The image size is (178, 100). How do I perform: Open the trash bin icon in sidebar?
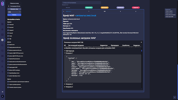(x=2, y=72)
